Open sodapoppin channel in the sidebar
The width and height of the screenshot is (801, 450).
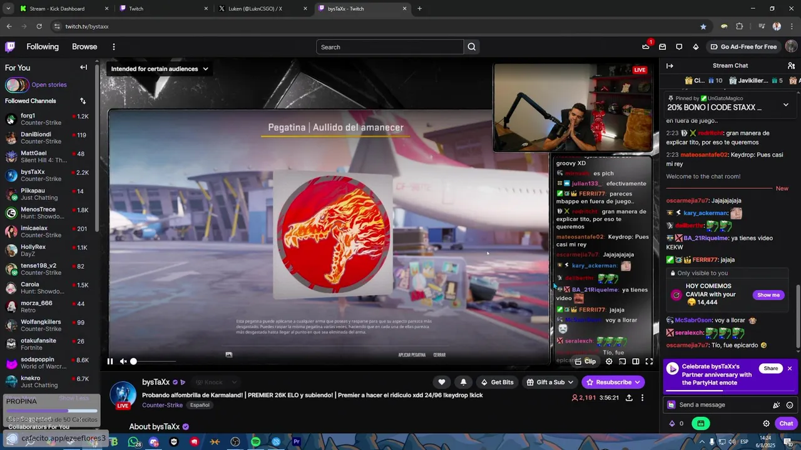[x=48, y=362]
